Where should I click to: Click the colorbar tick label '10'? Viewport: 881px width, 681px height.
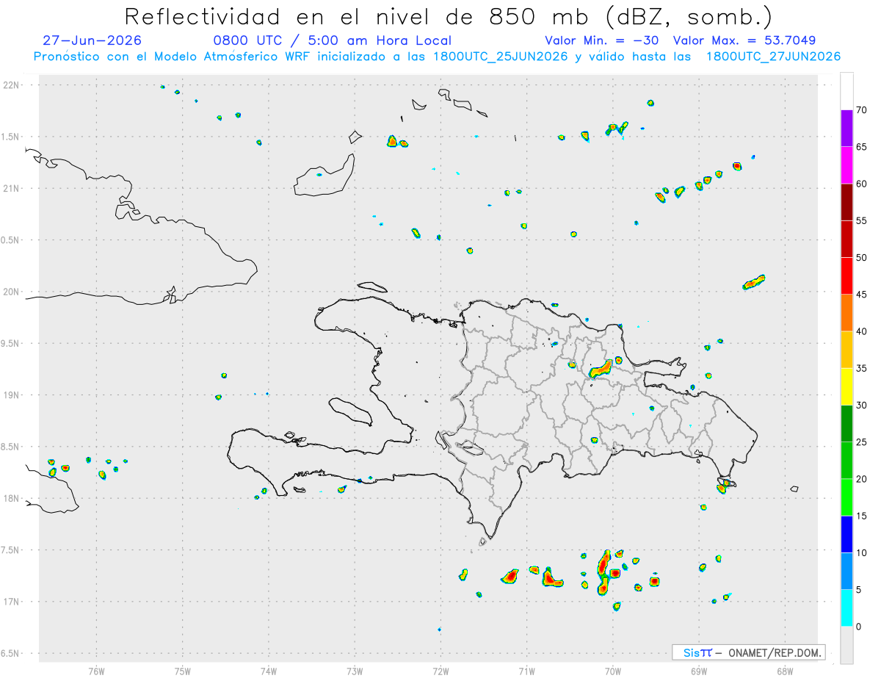pos(861,552)
